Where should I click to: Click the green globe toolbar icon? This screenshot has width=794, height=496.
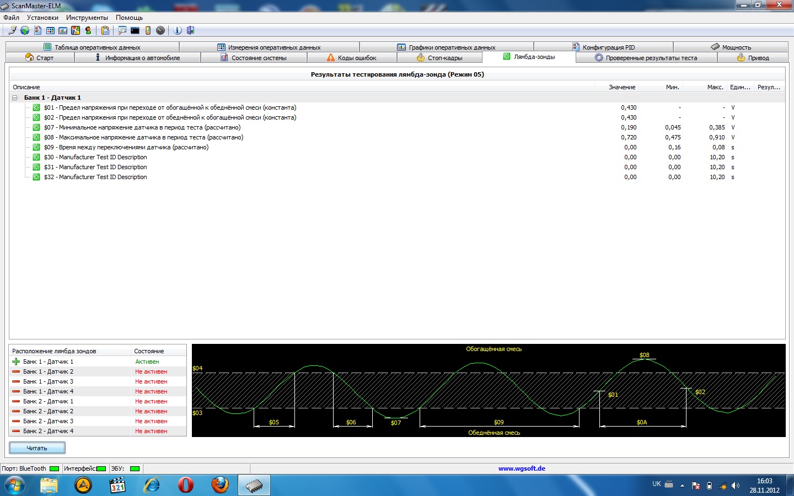coord(25,30)
